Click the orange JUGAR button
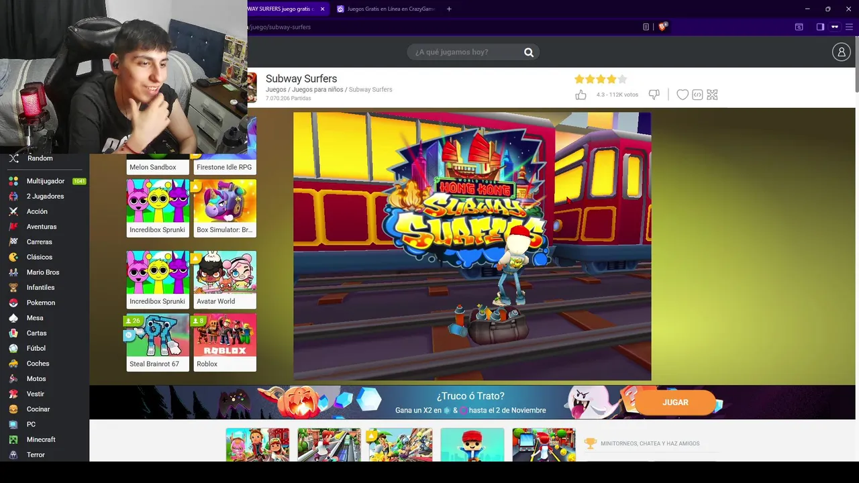 click(675, 402)
